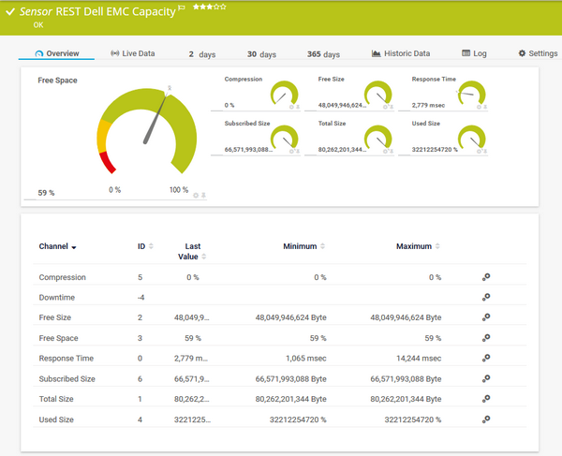Open channel settings for Used Size row

point(485,419)
